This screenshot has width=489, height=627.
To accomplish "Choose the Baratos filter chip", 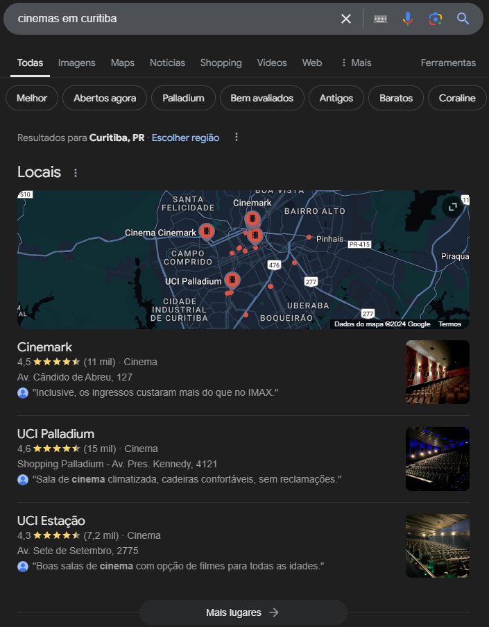I will (396, 98).
